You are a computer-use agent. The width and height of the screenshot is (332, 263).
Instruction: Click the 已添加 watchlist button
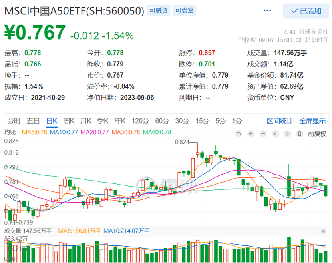click(x=306, y=11)
